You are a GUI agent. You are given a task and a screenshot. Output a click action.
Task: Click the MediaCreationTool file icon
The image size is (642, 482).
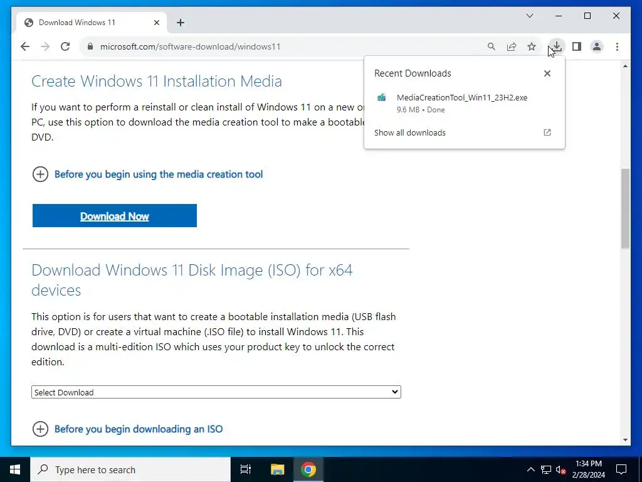(382, 97)
